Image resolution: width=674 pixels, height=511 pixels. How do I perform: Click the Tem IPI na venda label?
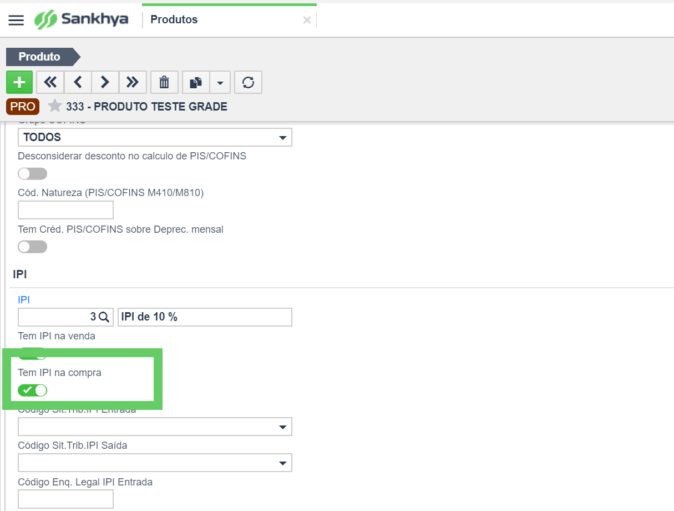pos(57,336)
